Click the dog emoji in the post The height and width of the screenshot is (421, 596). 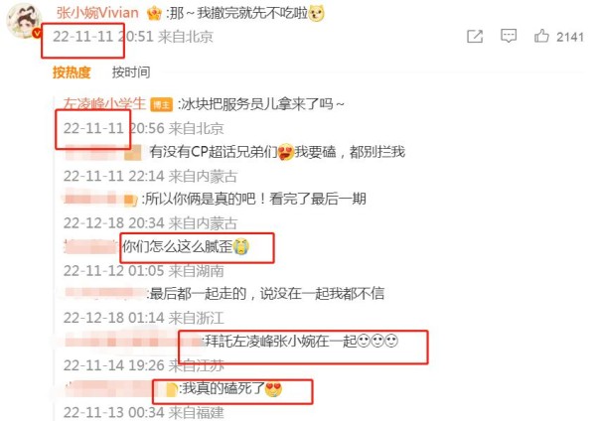(x=316, y=13)
